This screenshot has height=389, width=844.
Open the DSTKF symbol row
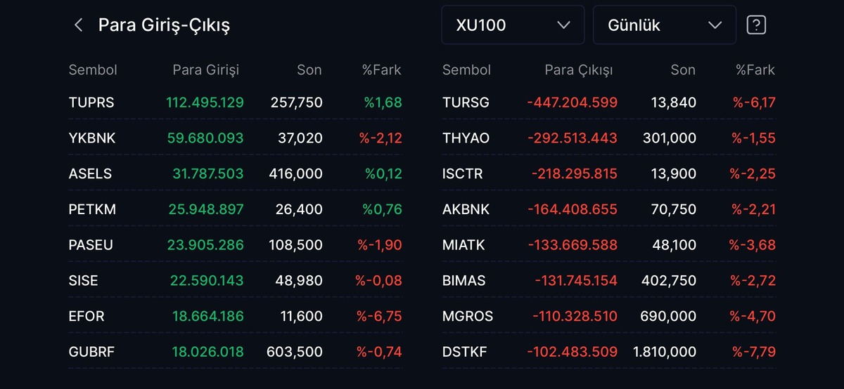(x=609, y=351)
